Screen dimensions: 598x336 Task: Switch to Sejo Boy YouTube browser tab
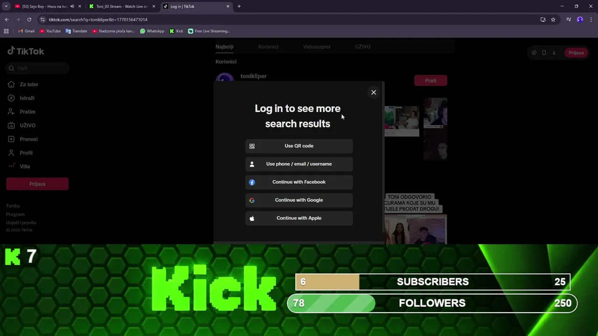point(45,7)
